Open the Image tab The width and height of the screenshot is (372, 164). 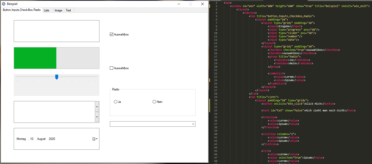[x=58, y=10]
